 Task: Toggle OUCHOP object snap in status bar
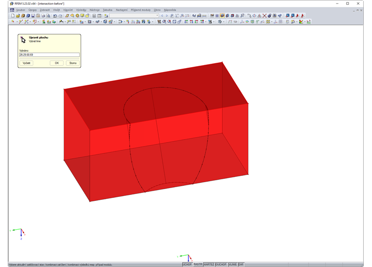coord(221,265)
